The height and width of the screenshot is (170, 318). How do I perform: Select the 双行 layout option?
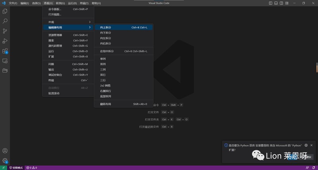[x=124, y=75]
